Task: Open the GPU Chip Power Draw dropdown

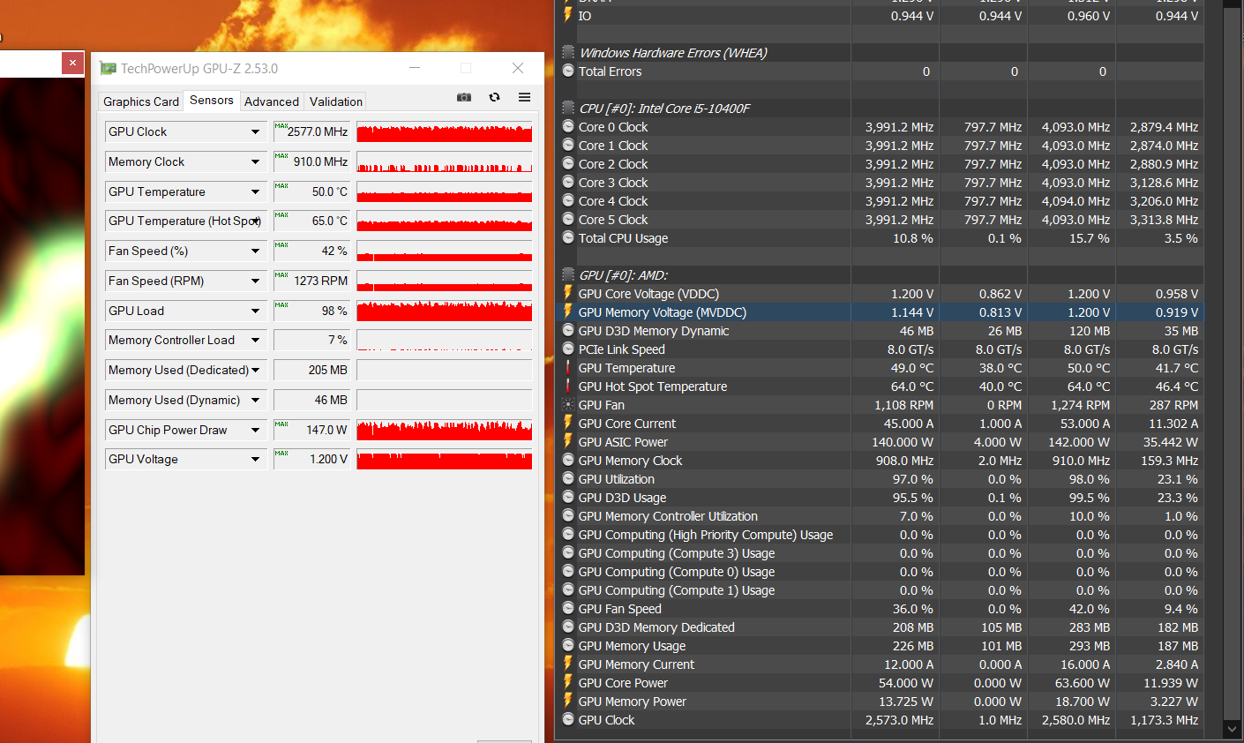Action: tap(255, 431)
